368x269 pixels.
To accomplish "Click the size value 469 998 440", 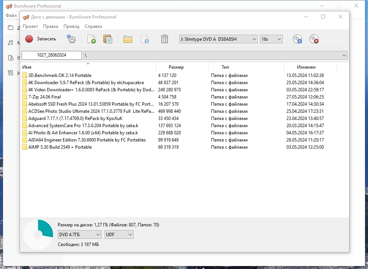I will click(x=169, y=111).
